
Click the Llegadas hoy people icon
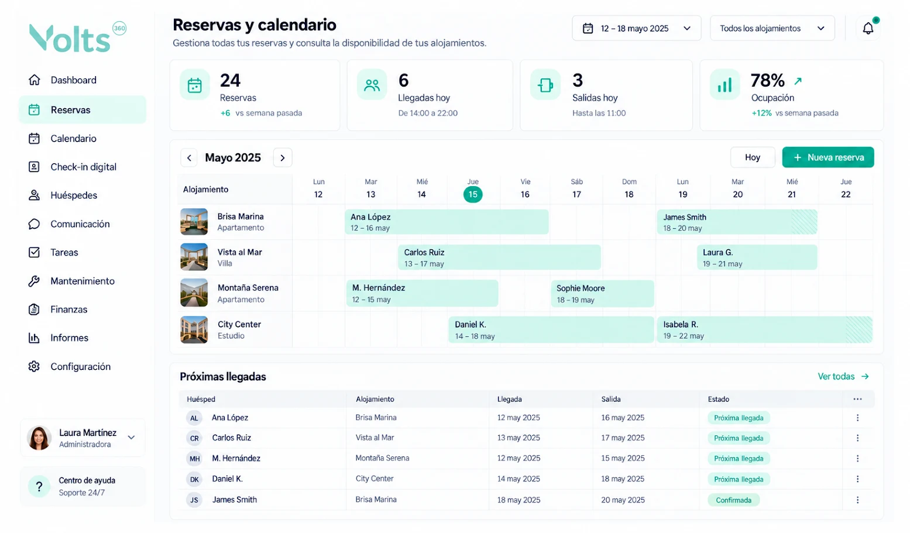pyautogui.click(x=372, y=85)
